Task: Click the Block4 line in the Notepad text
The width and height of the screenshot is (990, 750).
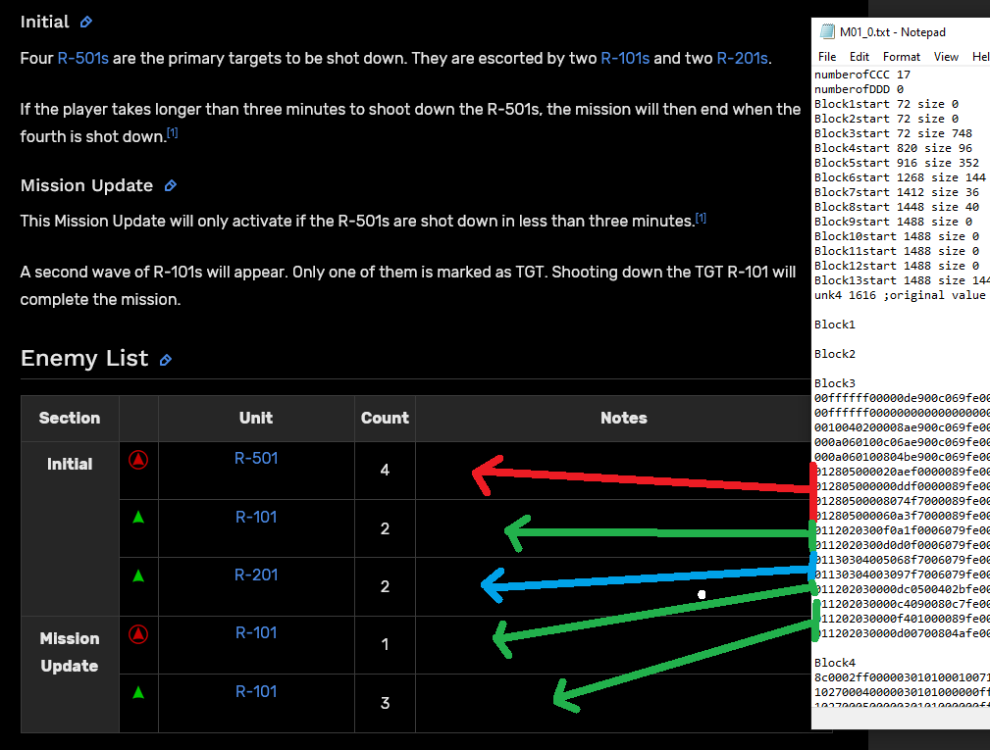Action: point(835,663)
